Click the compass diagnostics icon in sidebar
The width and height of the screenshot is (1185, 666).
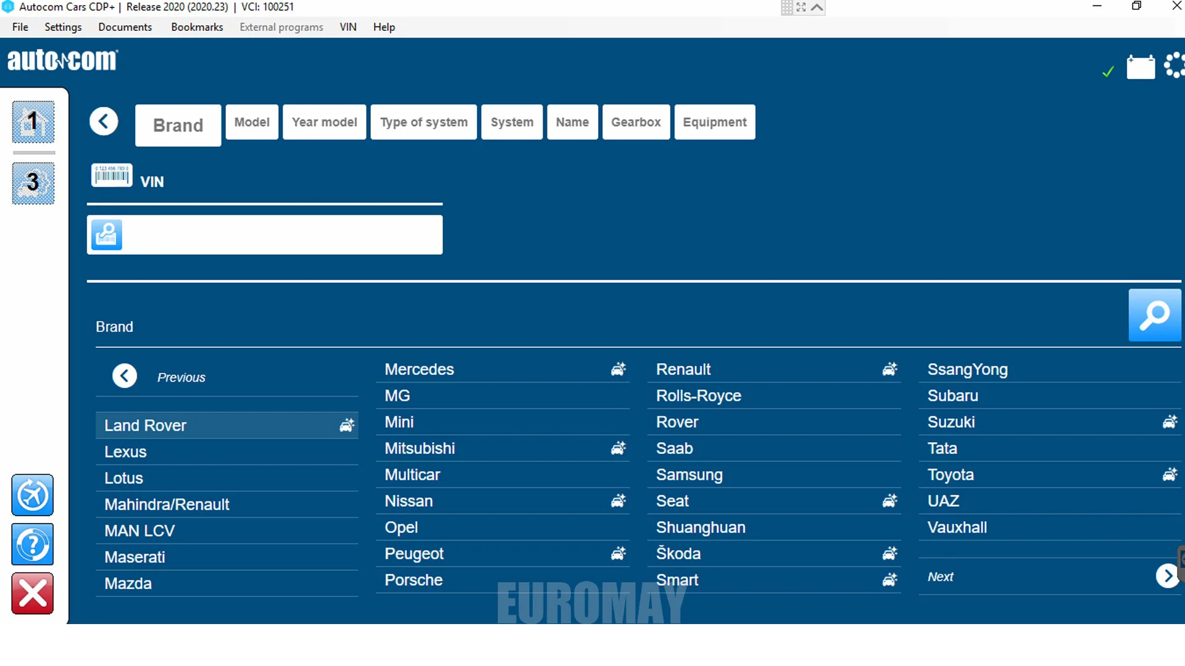[33, 495]
